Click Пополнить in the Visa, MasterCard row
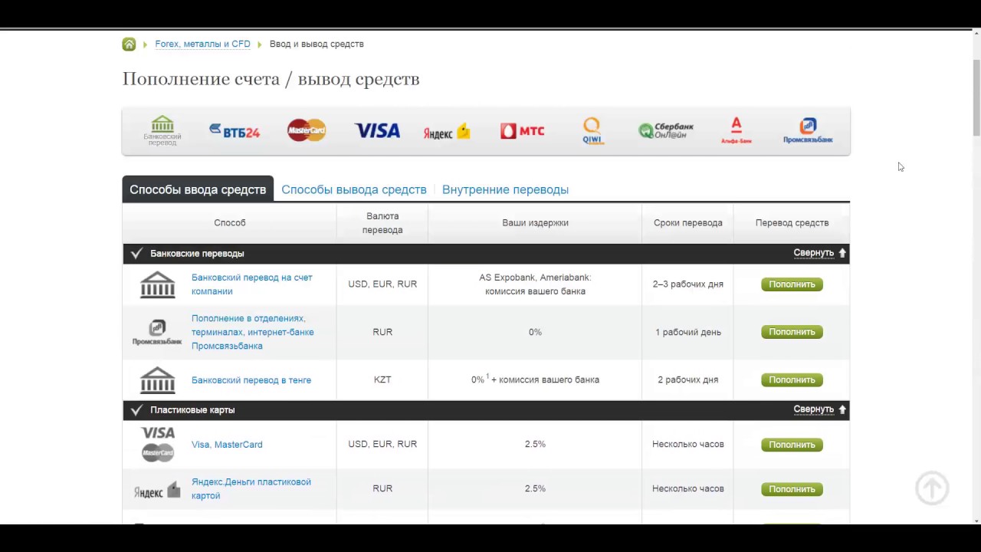 tap(792, 445)
